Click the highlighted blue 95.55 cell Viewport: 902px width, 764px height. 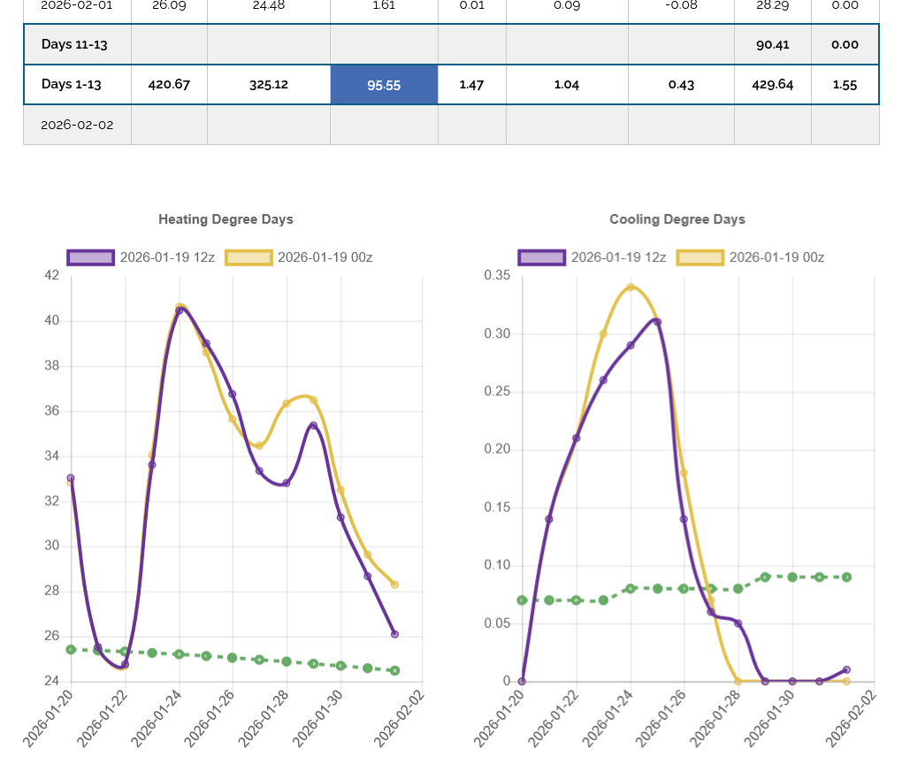(x=384, y=85)
